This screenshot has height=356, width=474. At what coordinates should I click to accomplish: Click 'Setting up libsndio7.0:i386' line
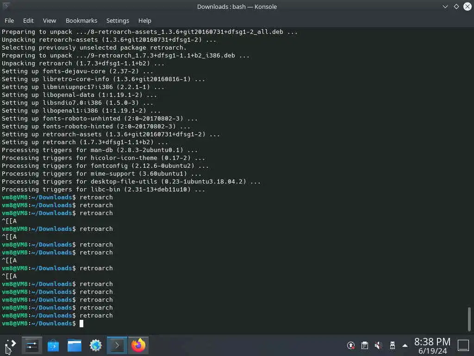click(77, 102)
